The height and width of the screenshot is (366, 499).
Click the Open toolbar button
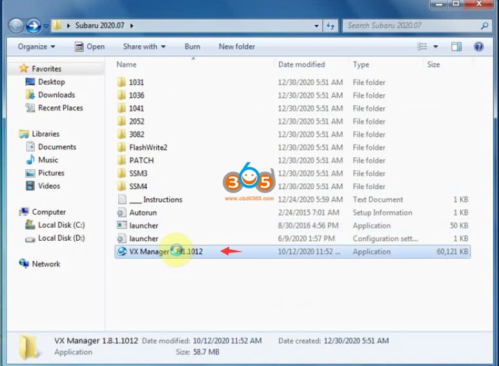[90, 46]
